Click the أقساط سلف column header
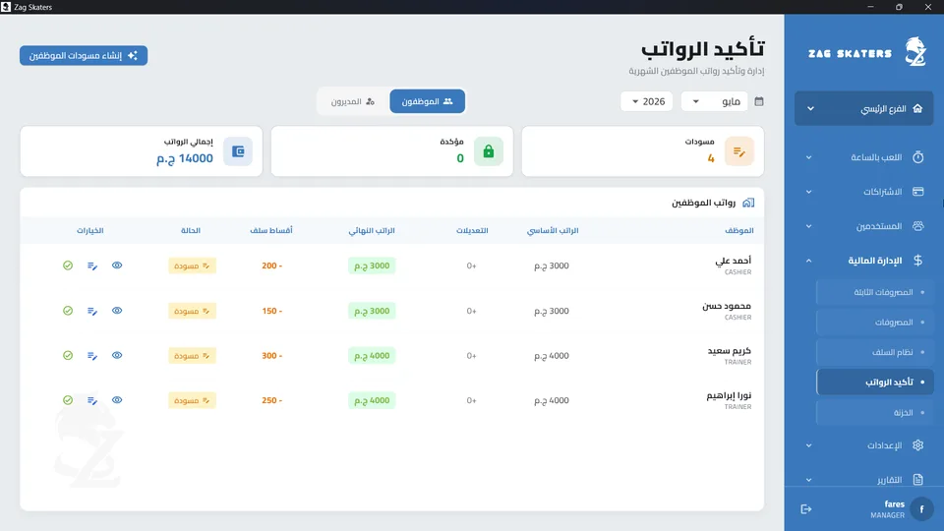The image size is (944, 531). (x=271, y=230)
